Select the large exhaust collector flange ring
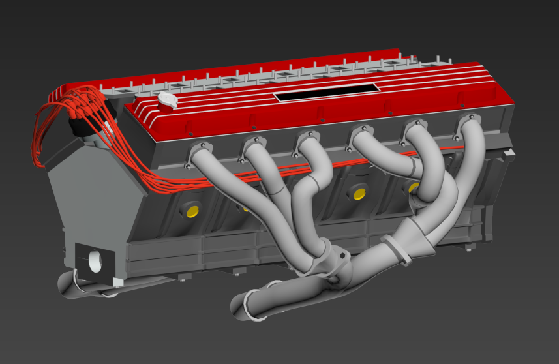This screenshot has width=559, height=364. point(395,250)
